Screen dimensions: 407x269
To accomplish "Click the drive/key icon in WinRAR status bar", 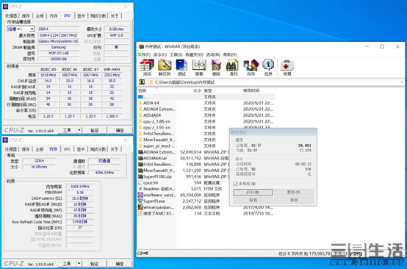I will point(143,253).
